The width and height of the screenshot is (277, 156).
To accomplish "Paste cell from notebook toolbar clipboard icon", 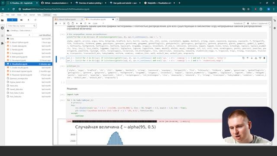I will click(x=73, y=23).
